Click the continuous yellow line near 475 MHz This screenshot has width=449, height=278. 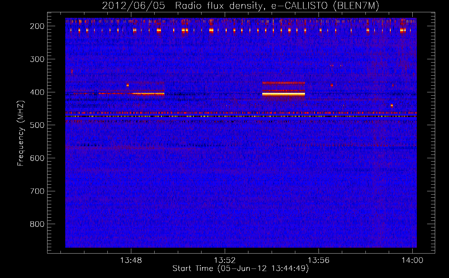point(241,116)
